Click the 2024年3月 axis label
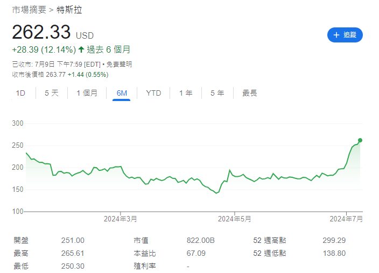 click(x=120, y=219)
